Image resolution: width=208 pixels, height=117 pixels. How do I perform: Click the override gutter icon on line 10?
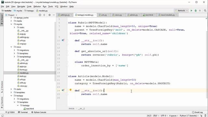click(x=63, y=40)
